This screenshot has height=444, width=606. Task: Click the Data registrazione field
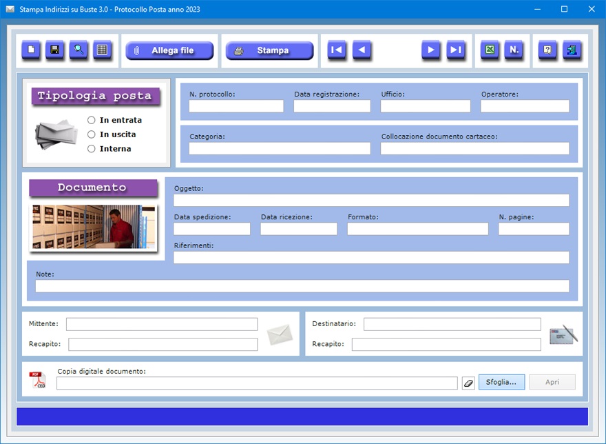pyautogui.click(x=332, y=106)
